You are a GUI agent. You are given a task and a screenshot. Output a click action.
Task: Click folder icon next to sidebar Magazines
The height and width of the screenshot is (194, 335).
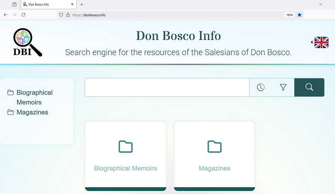point(10,112)
